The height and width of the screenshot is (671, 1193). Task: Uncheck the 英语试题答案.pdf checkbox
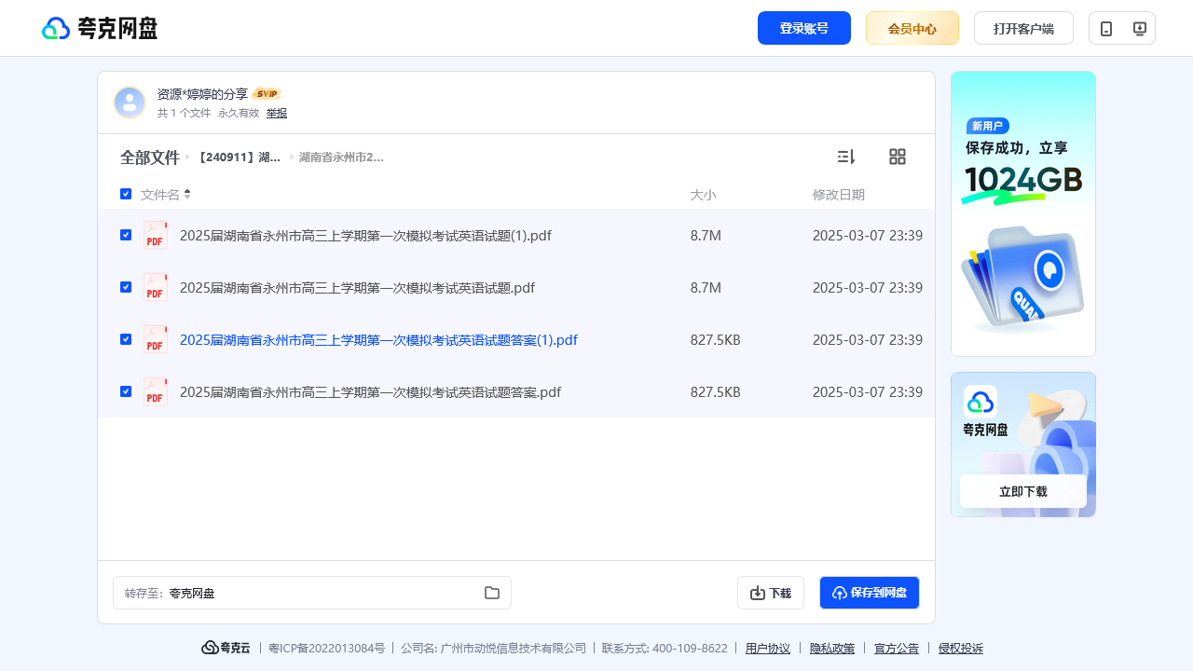pyautogui.click(x=126, y=391)
